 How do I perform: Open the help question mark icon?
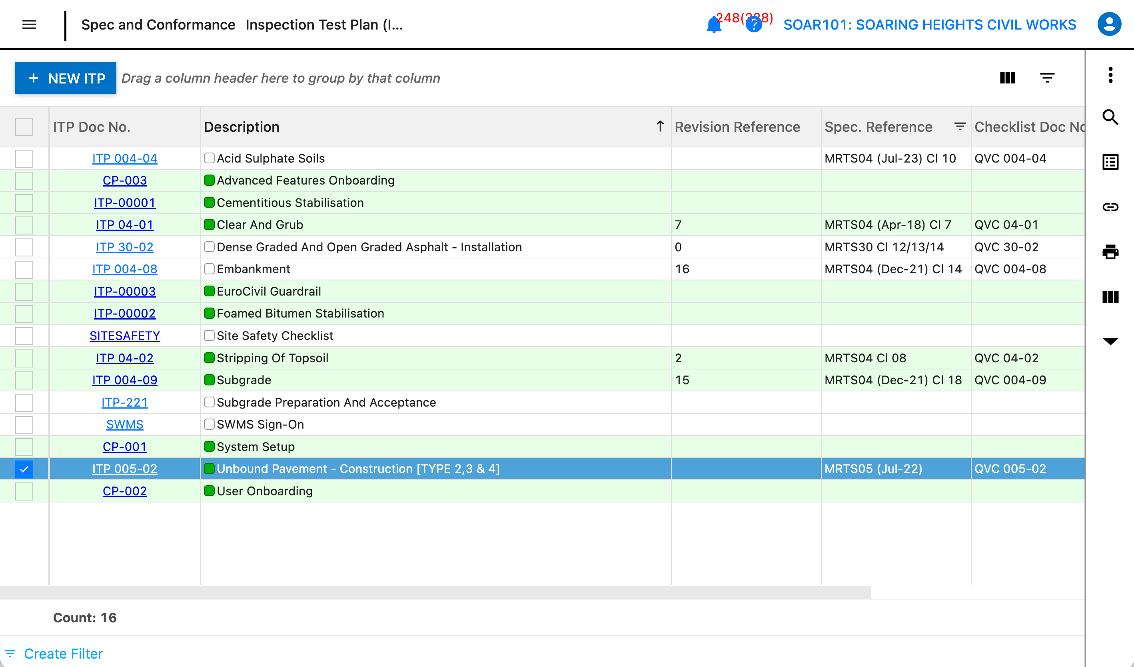(x=754, y=25)
